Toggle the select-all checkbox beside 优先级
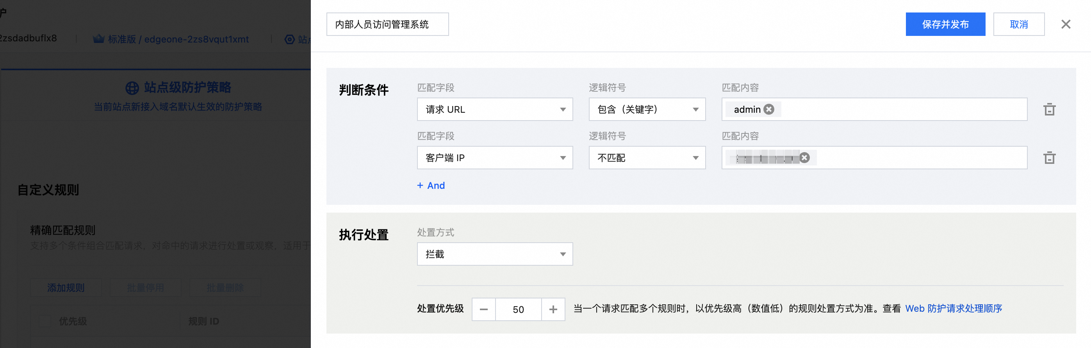 pyautogui.click(x=45, y=321)
